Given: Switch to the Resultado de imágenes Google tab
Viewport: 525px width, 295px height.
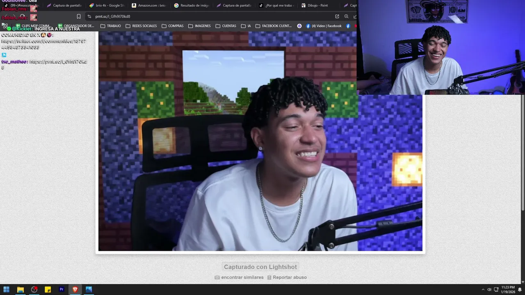Looking at the screenshot, I should [x=192, y=5].
